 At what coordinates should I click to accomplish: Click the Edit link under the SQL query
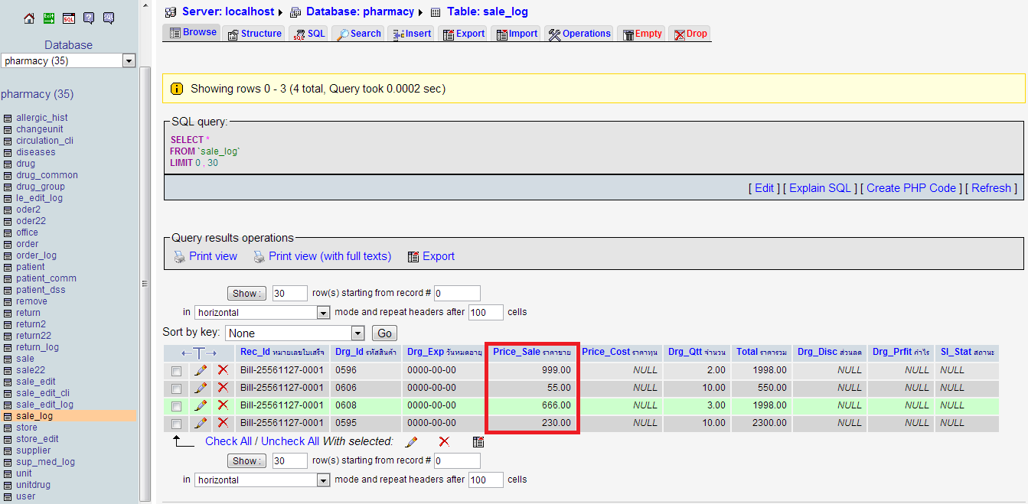[x=765, y=188]
